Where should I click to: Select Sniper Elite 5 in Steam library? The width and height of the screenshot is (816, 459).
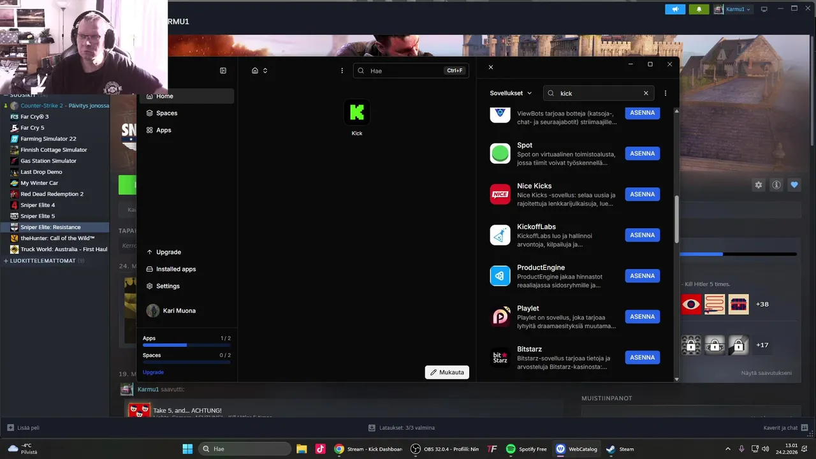[38, 216]
